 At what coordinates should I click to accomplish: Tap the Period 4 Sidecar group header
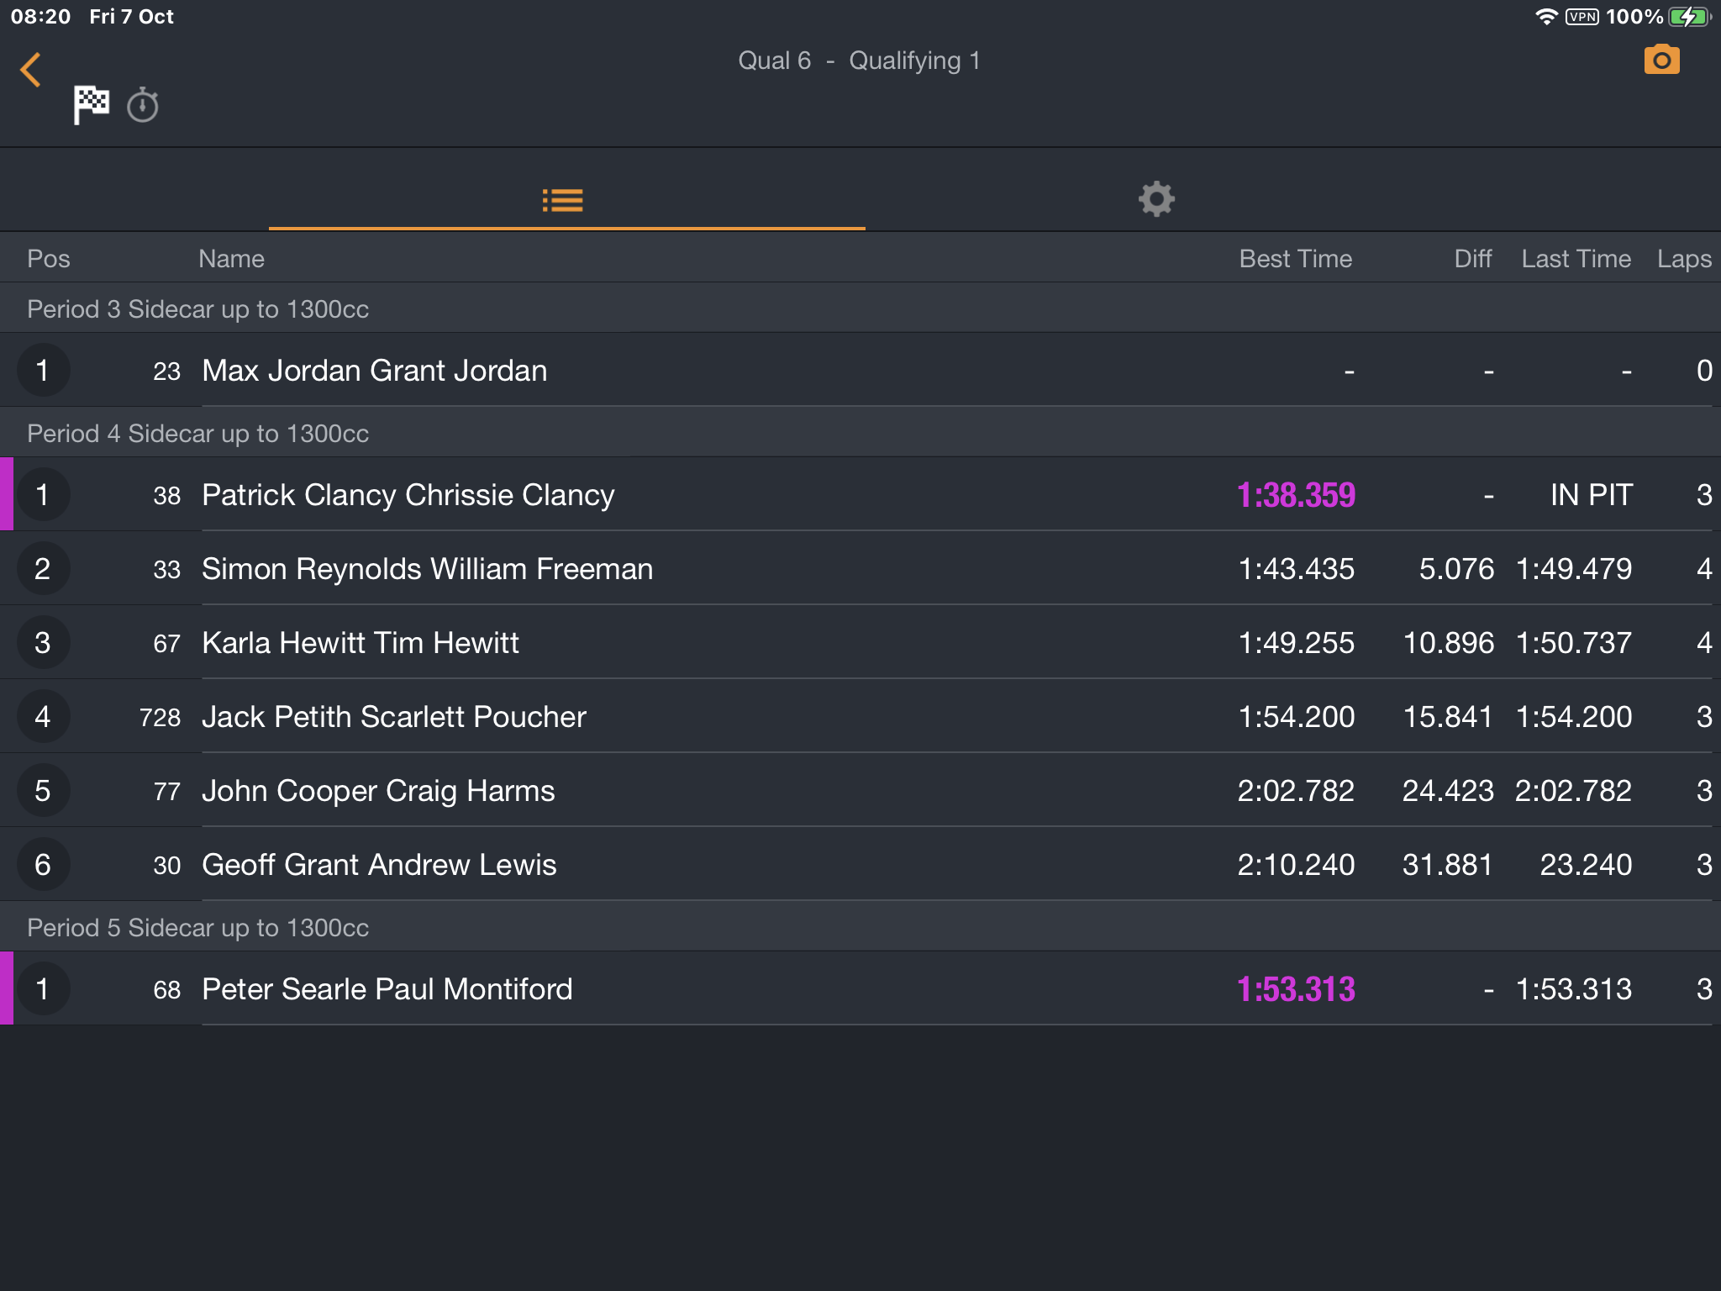click(860, 433)
